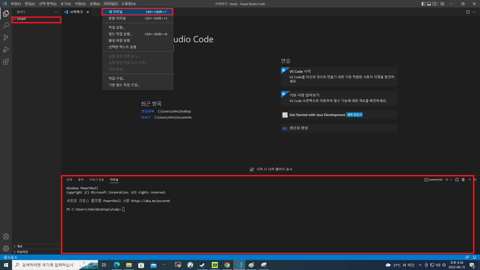Open the Search view in activity bar

click(x=6, y=25)
